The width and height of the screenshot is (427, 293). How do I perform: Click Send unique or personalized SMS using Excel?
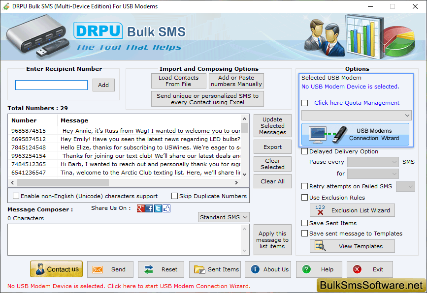point(207,99)
